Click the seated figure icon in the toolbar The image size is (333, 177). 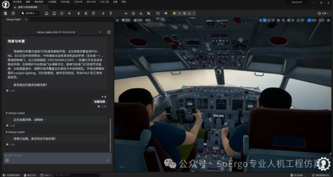(141, 13)
